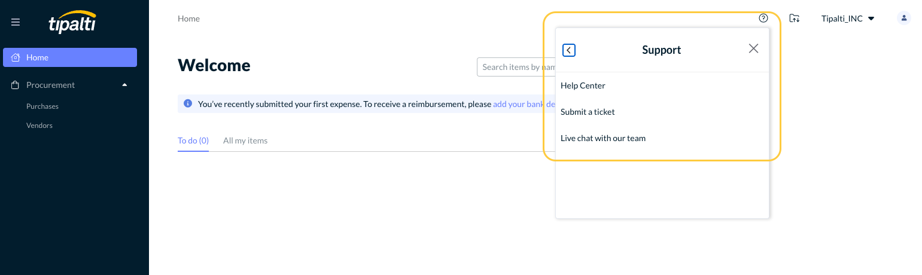Select the To do (0) tab
The width and height of the screenshot is (922, 275).
click(x=193, y=140)
